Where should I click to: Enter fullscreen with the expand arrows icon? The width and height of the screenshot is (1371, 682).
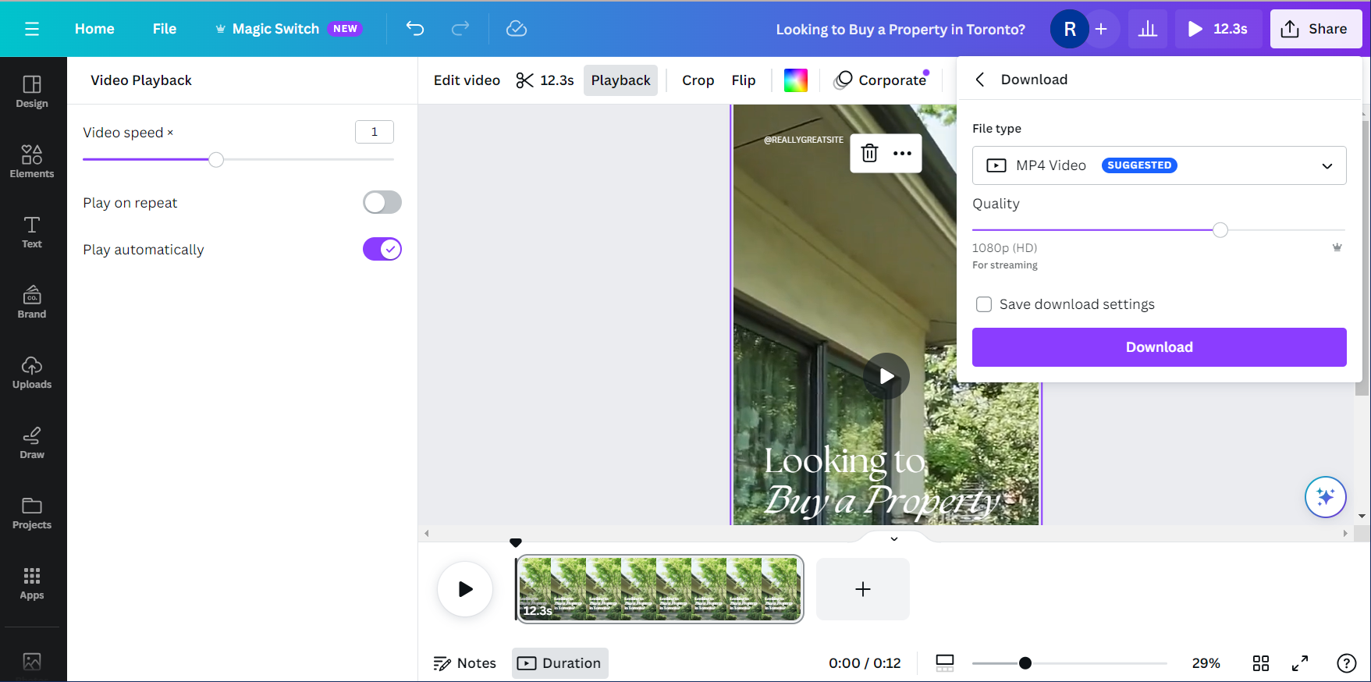coord(1300,663)
